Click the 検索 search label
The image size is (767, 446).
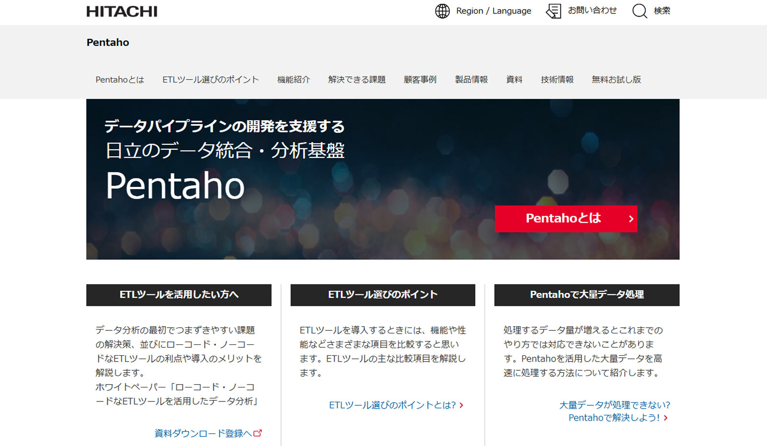pyautogui.click(x=662, y=11)
